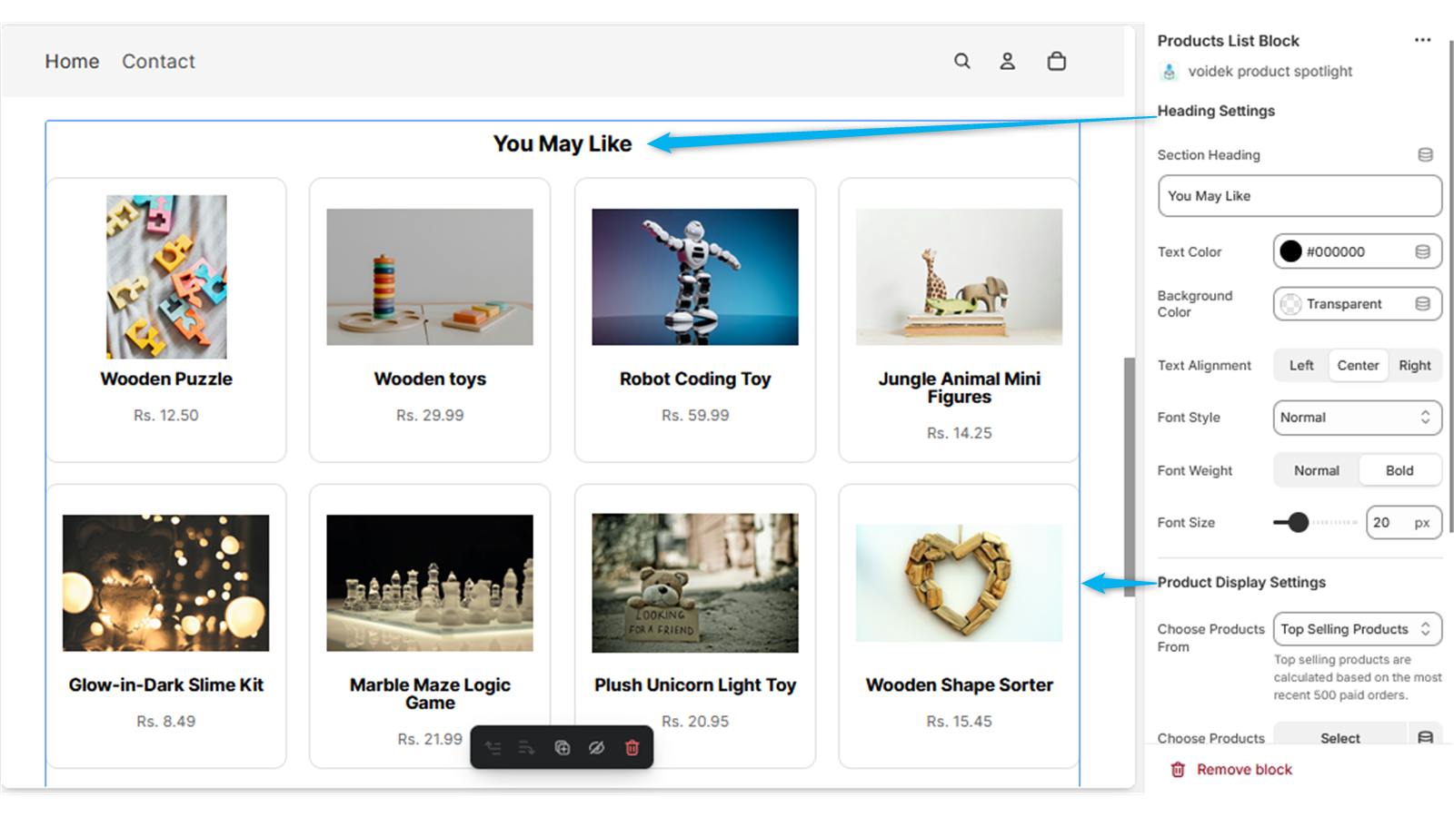This screenshot has height=817, width=1454.
Task: Open the shopping cart icon
Action: click(1056, 61)
